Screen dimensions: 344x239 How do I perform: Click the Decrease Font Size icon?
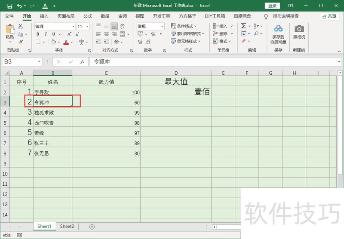(x=77, y=34)
